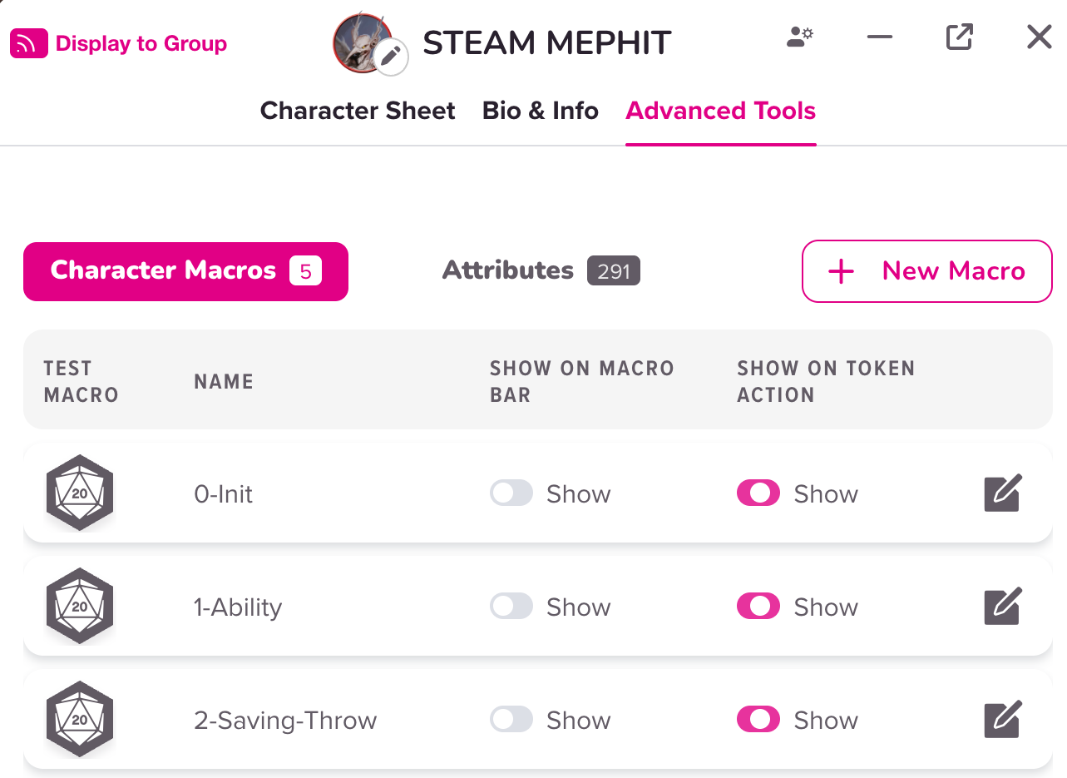Click the New Macro button
The height and width of the screenshot is (778, 1067).
coord(926,271)
